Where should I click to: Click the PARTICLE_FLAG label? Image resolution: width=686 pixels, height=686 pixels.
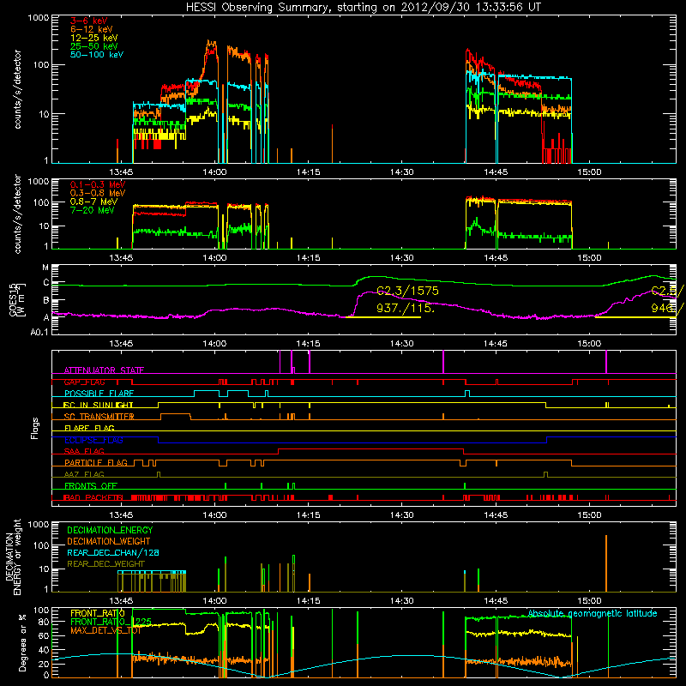point(96,462)
